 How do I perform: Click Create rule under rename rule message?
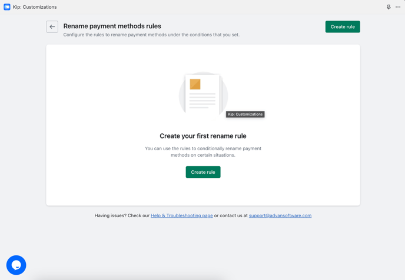click(203, 172)
